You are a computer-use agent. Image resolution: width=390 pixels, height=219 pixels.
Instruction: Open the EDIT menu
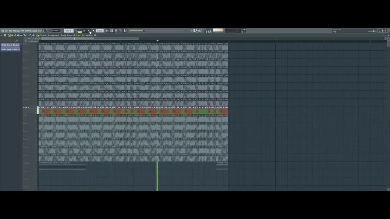coord(6,31)
